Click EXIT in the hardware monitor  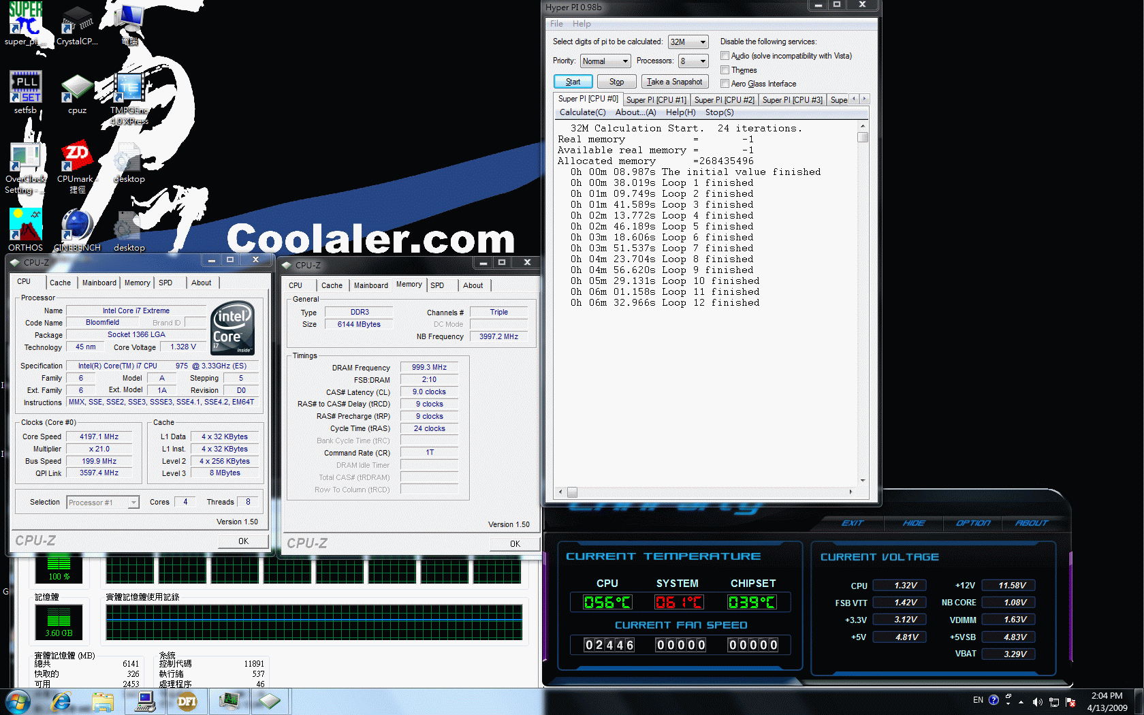point(853,523)
